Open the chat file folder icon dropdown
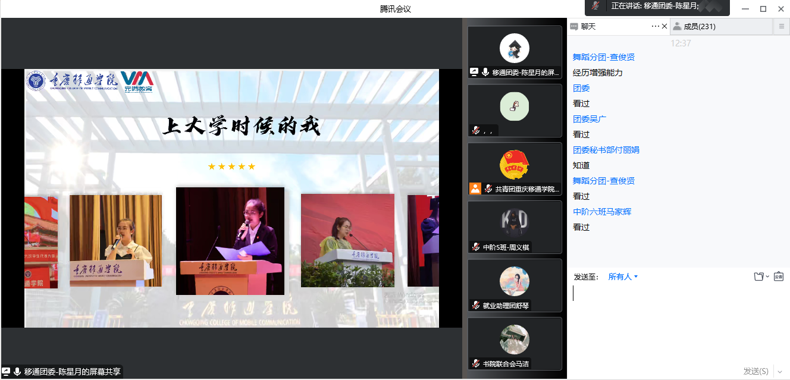Viewport: 790px width, 380px height. (x=761, y=277)
